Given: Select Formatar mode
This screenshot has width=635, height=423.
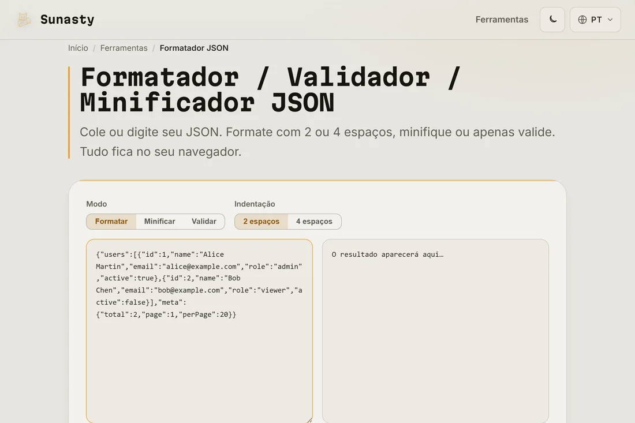Looking at the screenshot, I should (111, 222).
